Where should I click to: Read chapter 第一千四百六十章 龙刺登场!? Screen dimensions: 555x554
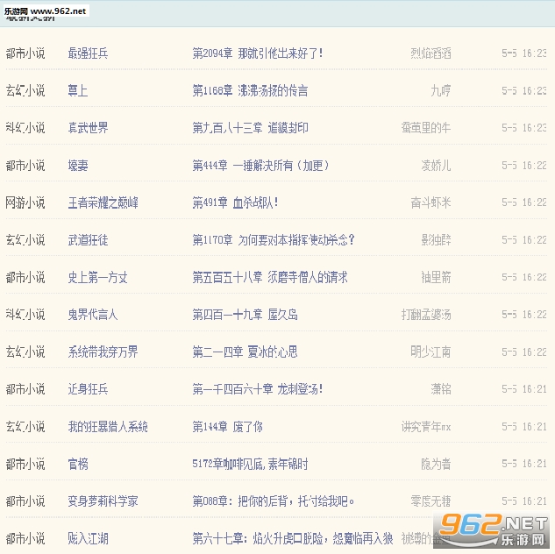(x=258, y=389)
